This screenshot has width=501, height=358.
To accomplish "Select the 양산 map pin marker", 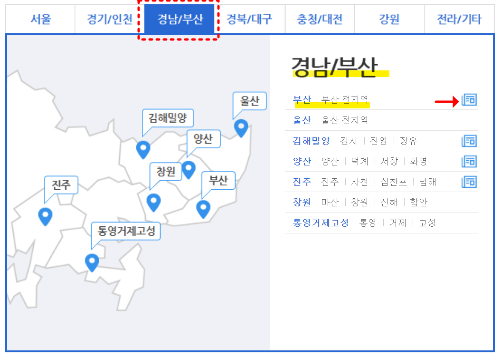I will coord(189,169).
